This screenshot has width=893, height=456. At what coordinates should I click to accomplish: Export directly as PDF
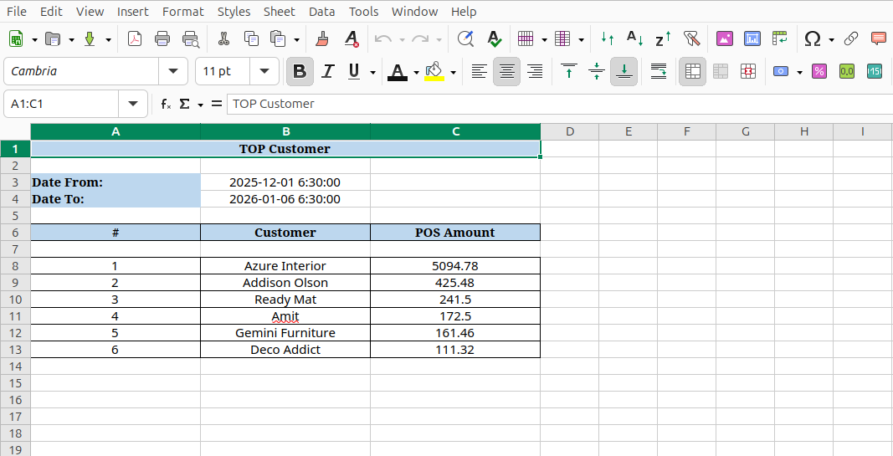[x=135, y=39]
